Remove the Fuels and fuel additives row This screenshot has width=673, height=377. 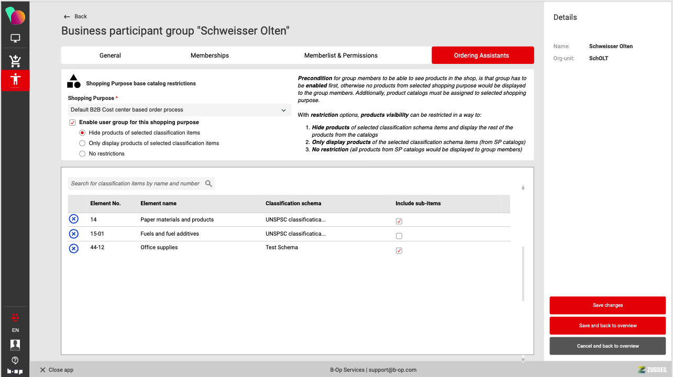coord(74,234)
